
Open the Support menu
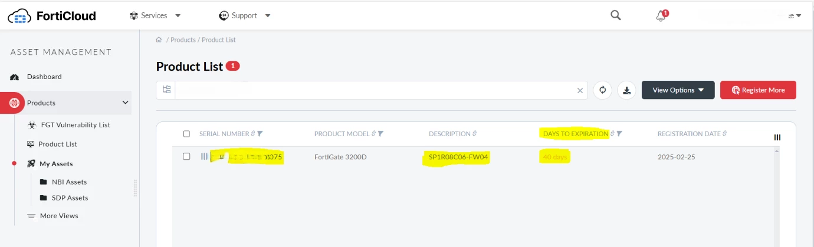click(x=245, y=15)
